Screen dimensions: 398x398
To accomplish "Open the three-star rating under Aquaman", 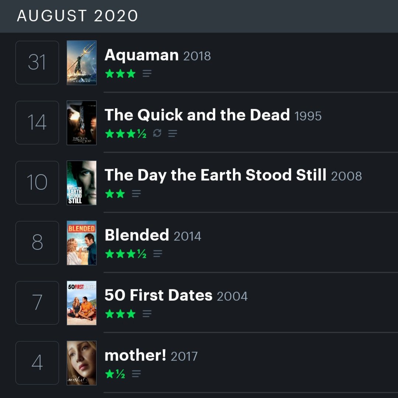I will coord(120,74).
